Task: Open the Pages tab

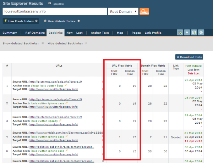Action: [x=136, y=33]
